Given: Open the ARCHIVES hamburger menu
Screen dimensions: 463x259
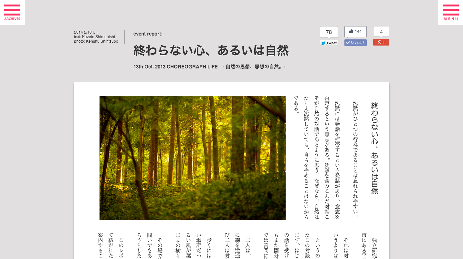Looking at the screenshot, I should click(12, 12).
